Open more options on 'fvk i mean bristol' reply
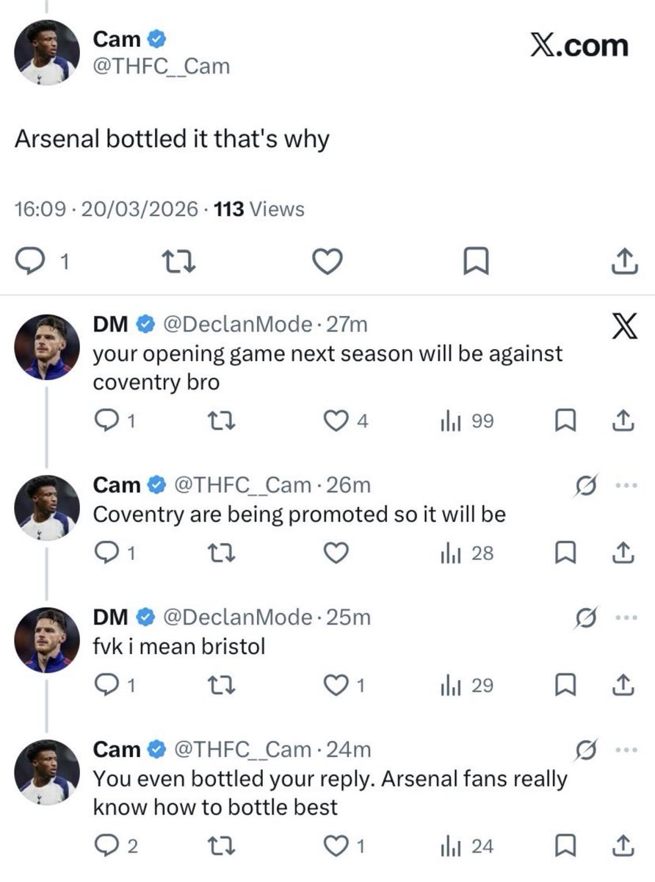Viewport: 655px width, 882px height. point(623,616)
